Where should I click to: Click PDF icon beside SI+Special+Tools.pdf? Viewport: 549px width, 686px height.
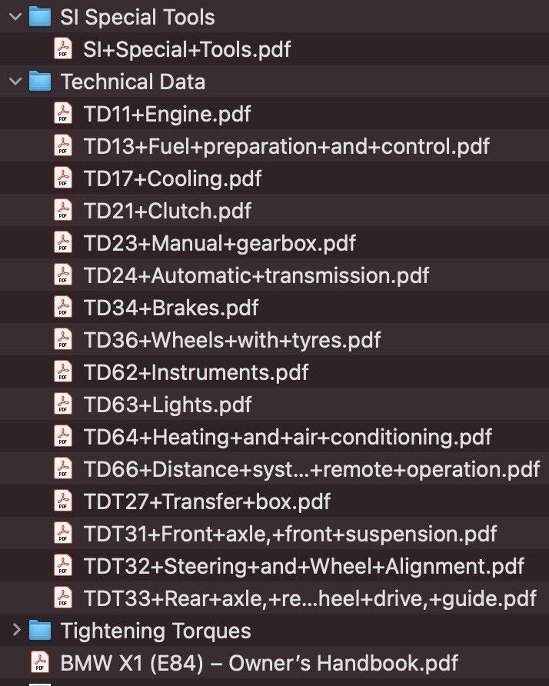[63, 49]
